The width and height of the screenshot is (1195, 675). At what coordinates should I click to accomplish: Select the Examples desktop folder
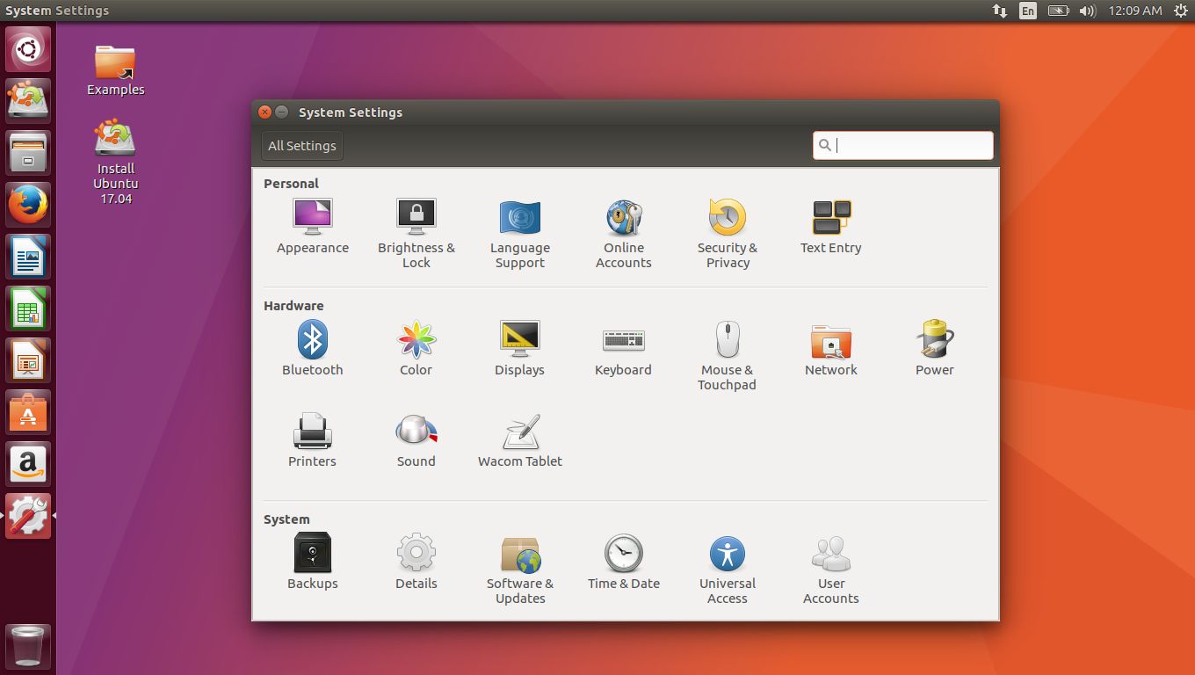point(115,70)
